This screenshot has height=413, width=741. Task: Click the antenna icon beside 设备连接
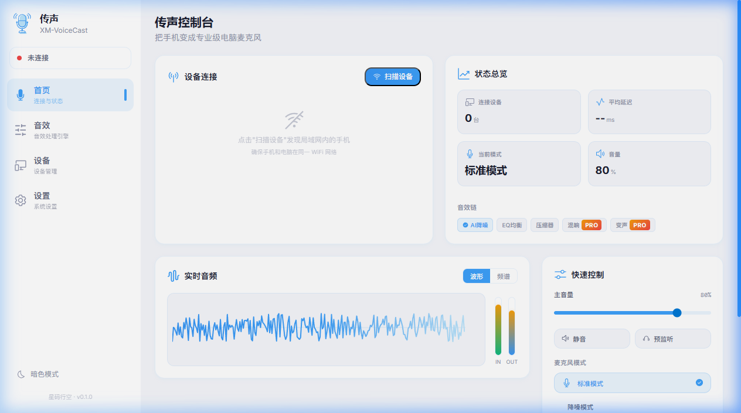[x=174, y=77]
